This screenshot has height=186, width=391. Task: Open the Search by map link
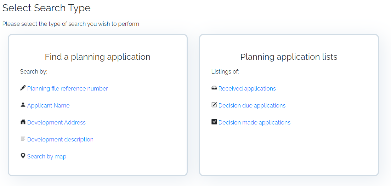click(x=47, y=156)
